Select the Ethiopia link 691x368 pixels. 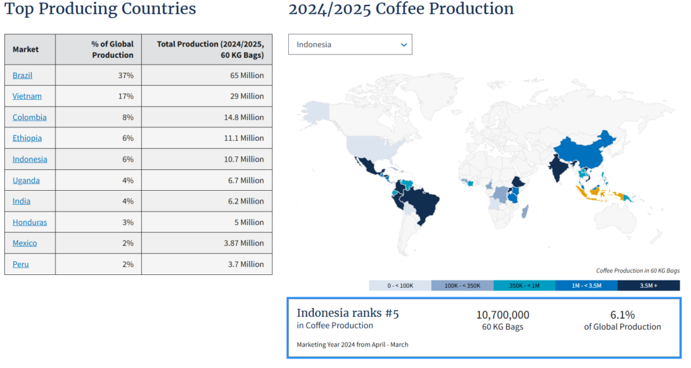click(x=27, y=138)
